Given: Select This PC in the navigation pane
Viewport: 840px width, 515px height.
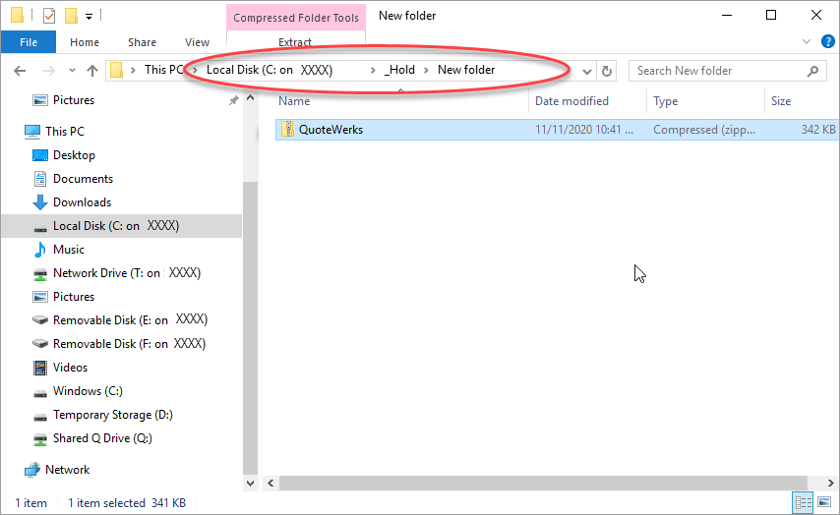Looking at the screenshot, I should [x=64, y=131].
